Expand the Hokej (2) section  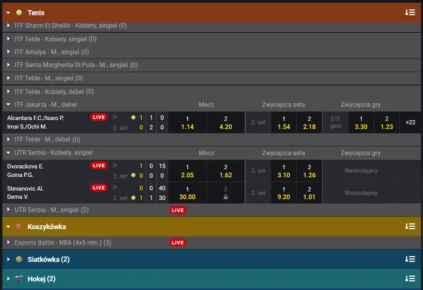coord(9,279)
